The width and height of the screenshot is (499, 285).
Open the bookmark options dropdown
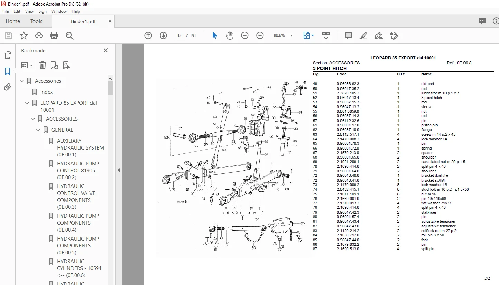tap(27, 65)
